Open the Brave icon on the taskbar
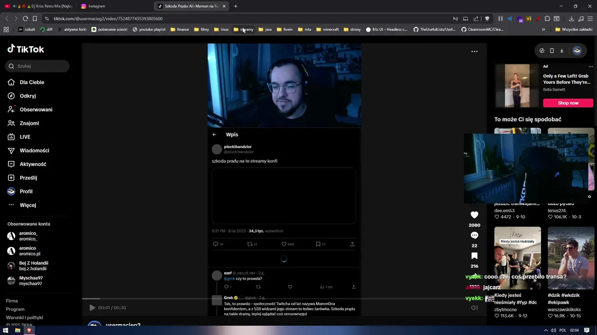597x335 pixels. click(29, 330)
